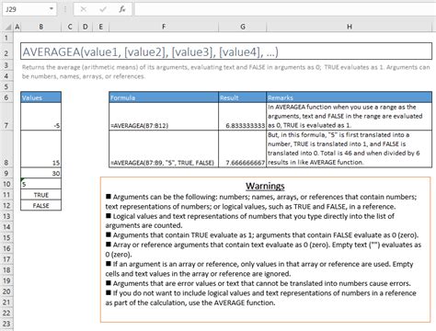This screenshot has width=436, height=331.
Task: Click the Remarks header cell
Action: 350,97
